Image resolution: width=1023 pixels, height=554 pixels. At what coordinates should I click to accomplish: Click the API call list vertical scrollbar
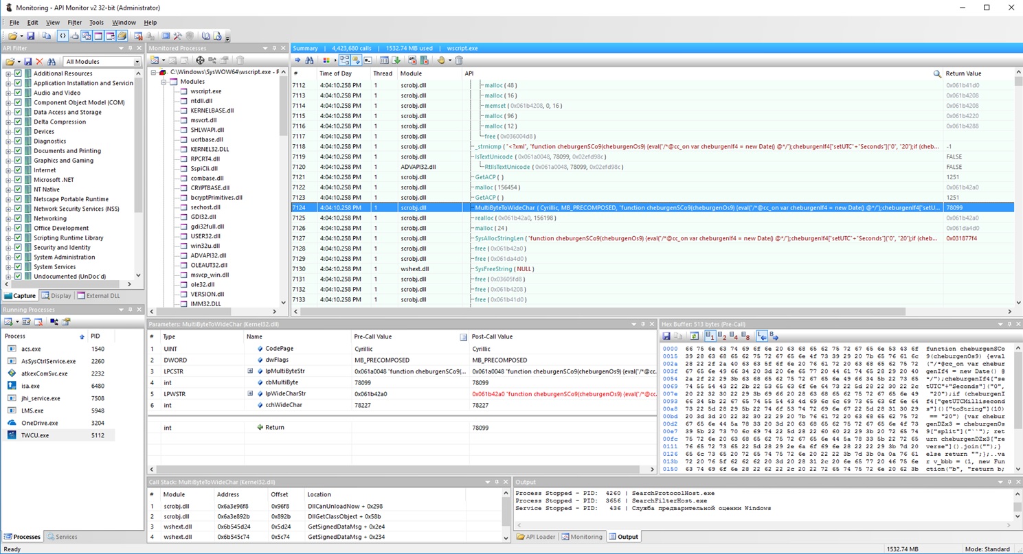(1018, 192)
